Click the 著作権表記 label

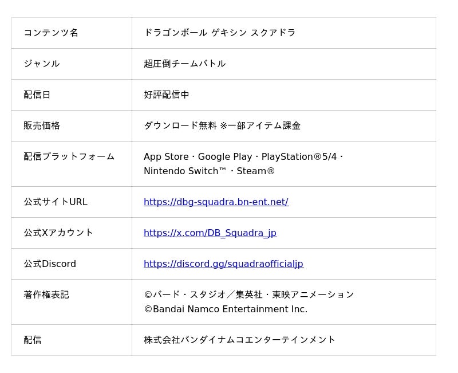(46, 295)
